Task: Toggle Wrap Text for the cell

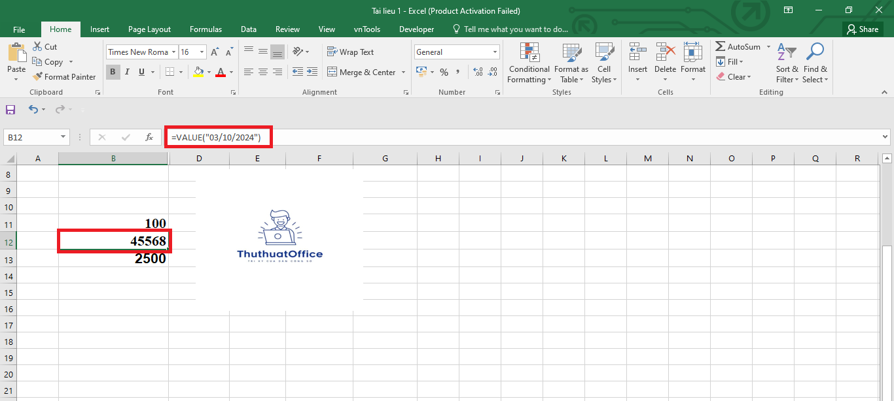Action: point(350,52)
